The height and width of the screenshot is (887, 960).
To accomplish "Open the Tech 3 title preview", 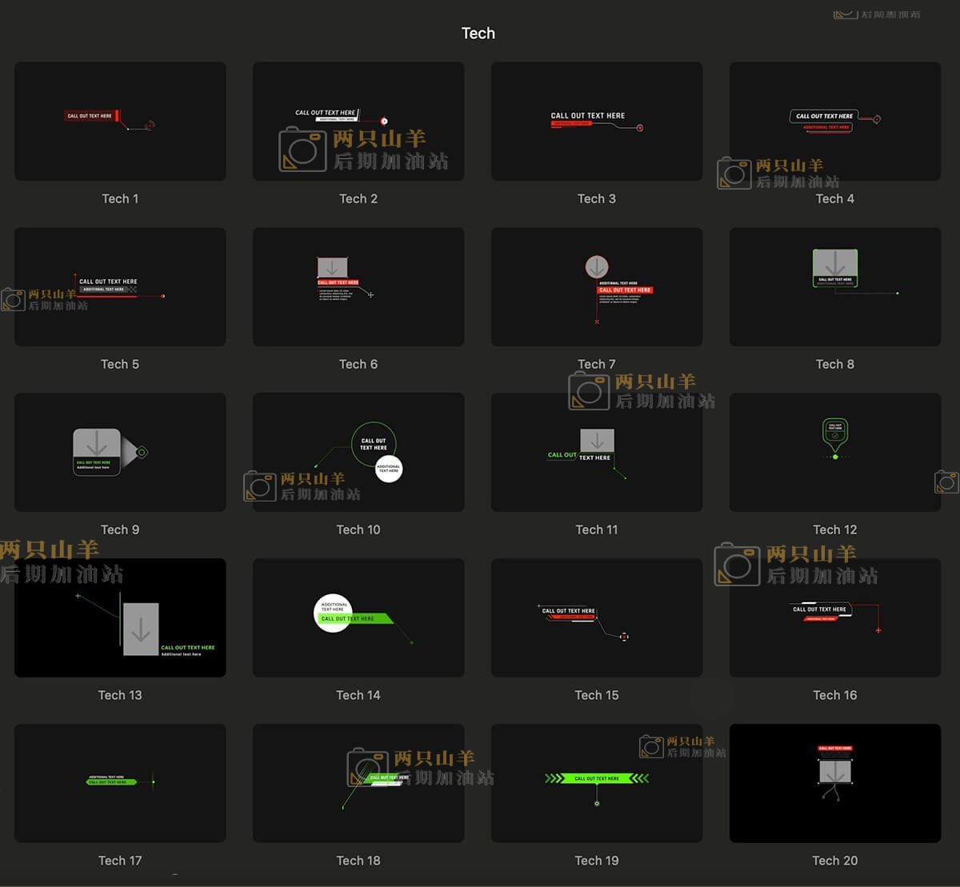I will pyautogui.click(x=597, y=122).
